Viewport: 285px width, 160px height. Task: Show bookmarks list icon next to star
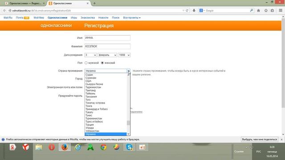[x=272, y=11]
